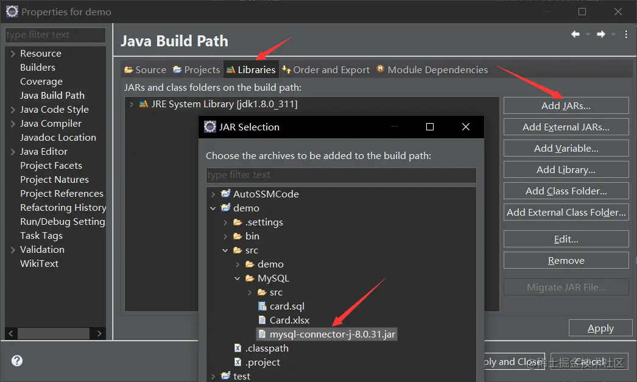Screen dimensions: 637x382
Task: Click the top-level src folder icon in demo
Action: tap(238, 250)
